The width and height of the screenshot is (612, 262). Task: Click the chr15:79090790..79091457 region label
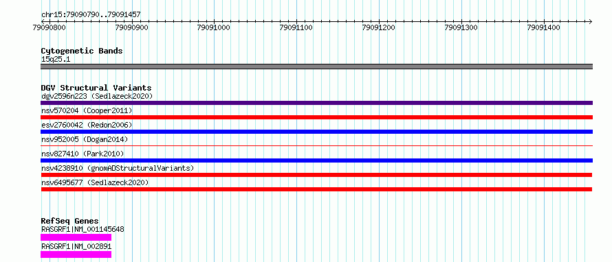(x=91, y=15)
